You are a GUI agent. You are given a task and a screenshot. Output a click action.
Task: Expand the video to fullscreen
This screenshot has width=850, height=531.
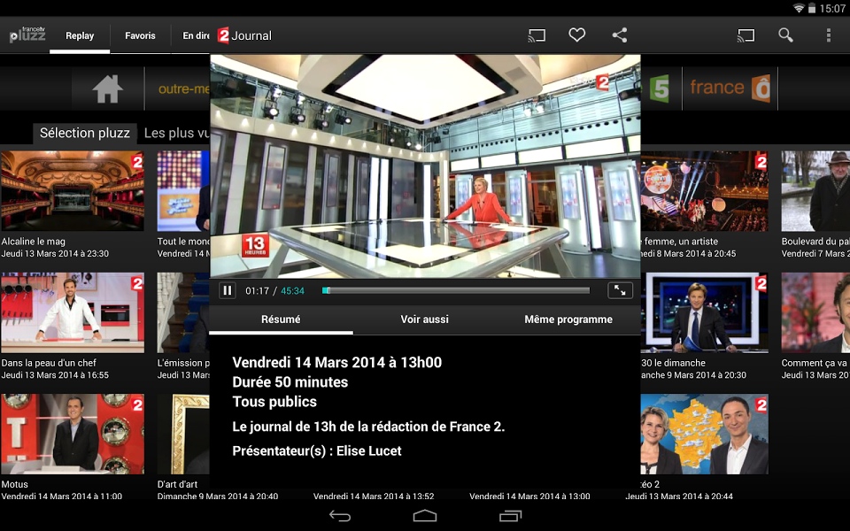tap(620, 291)
